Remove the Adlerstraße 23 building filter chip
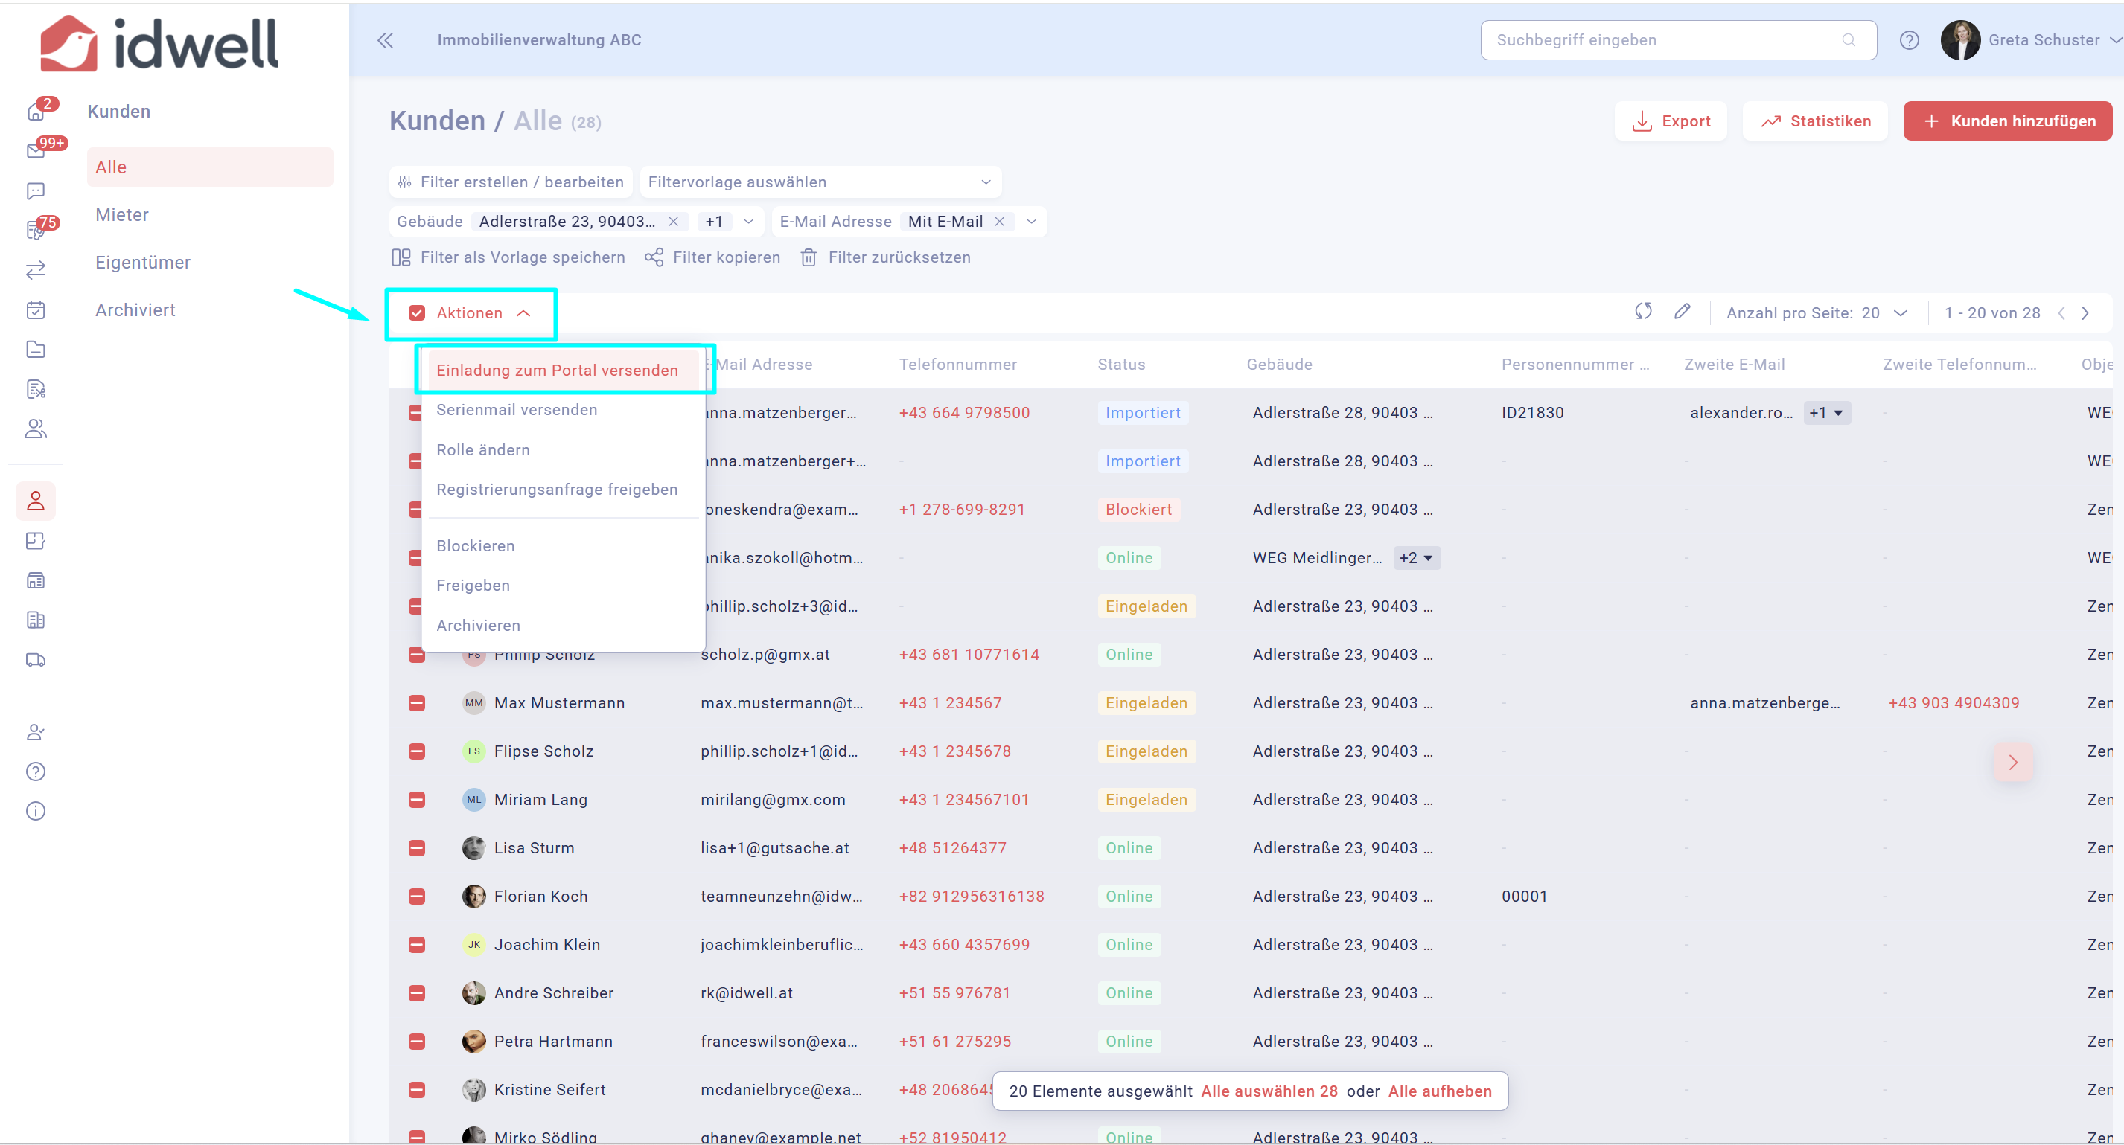 tap(674, 222)
